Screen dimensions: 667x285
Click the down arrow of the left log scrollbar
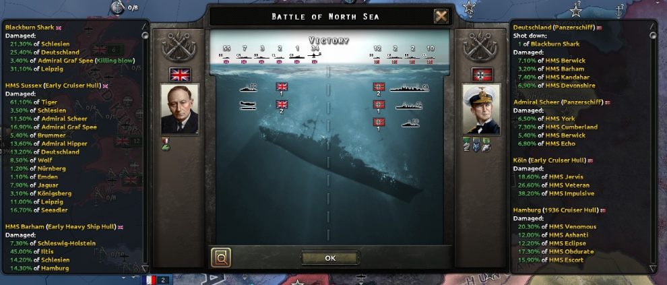click(x=145, y=268)
